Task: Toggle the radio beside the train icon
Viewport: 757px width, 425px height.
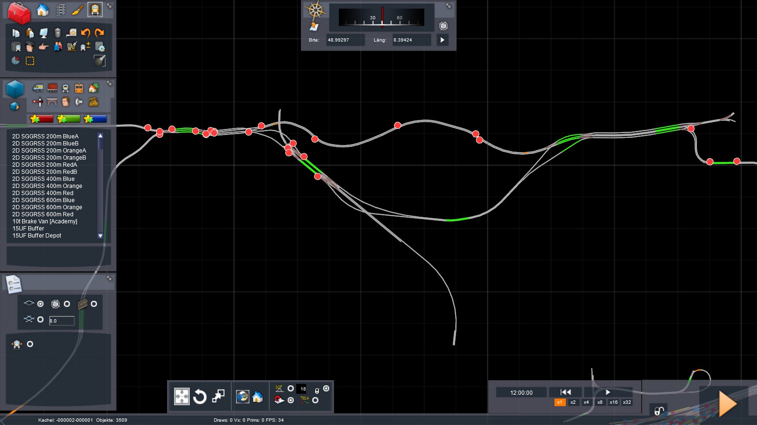Action: 30,344
